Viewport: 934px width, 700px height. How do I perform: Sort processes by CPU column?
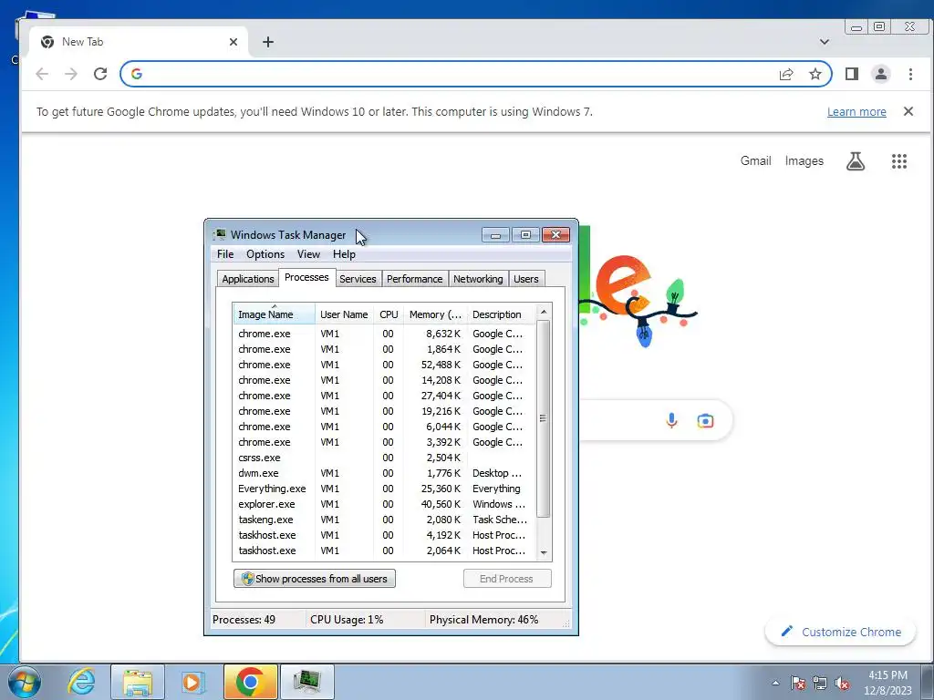coord(389,314)
